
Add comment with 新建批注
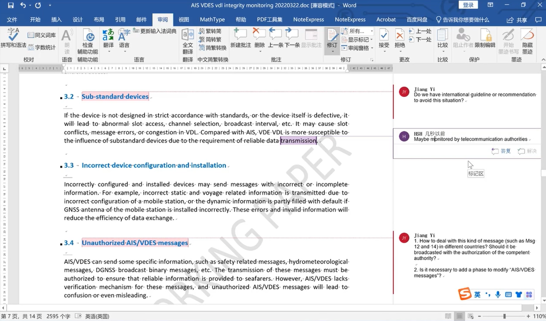(241, 38)
